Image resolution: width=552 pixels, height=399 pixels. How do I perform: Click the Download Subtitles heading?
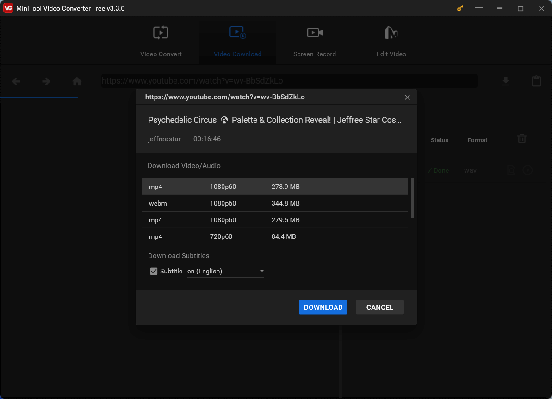179,256
